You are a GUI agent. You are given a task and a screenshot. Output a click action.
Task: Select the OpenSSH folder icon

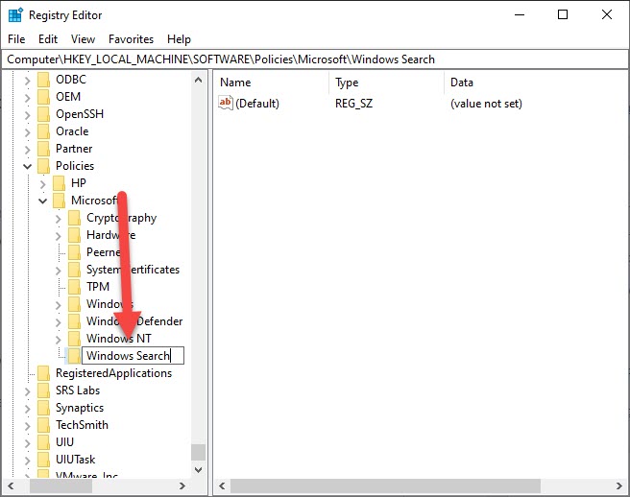tap(43, 114)
